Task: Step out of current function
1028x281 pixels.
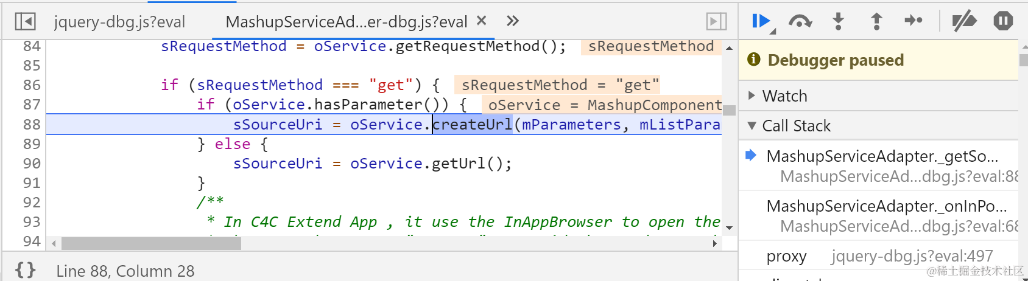Action: (x=876, y=21)
